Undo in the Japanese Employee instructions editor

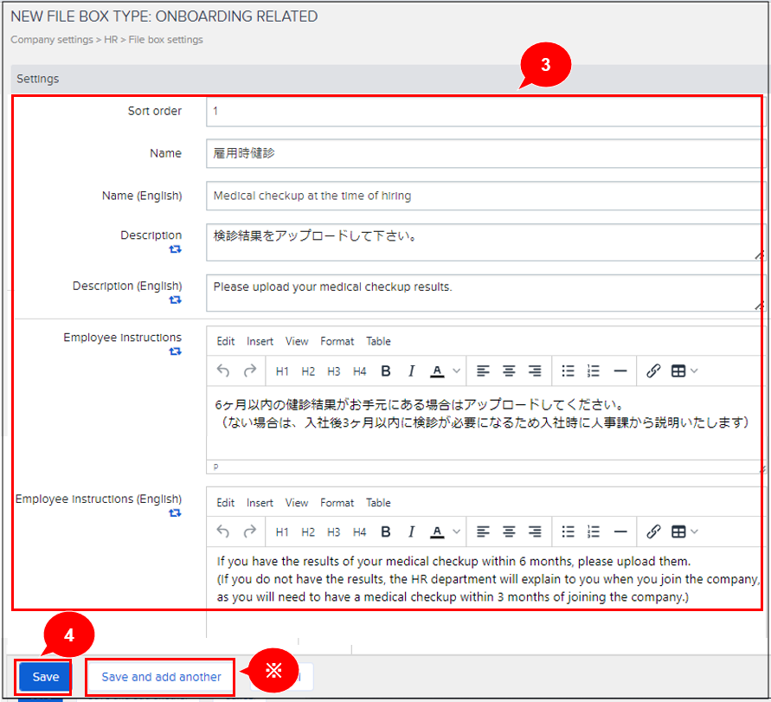click(x=223, y=371)
